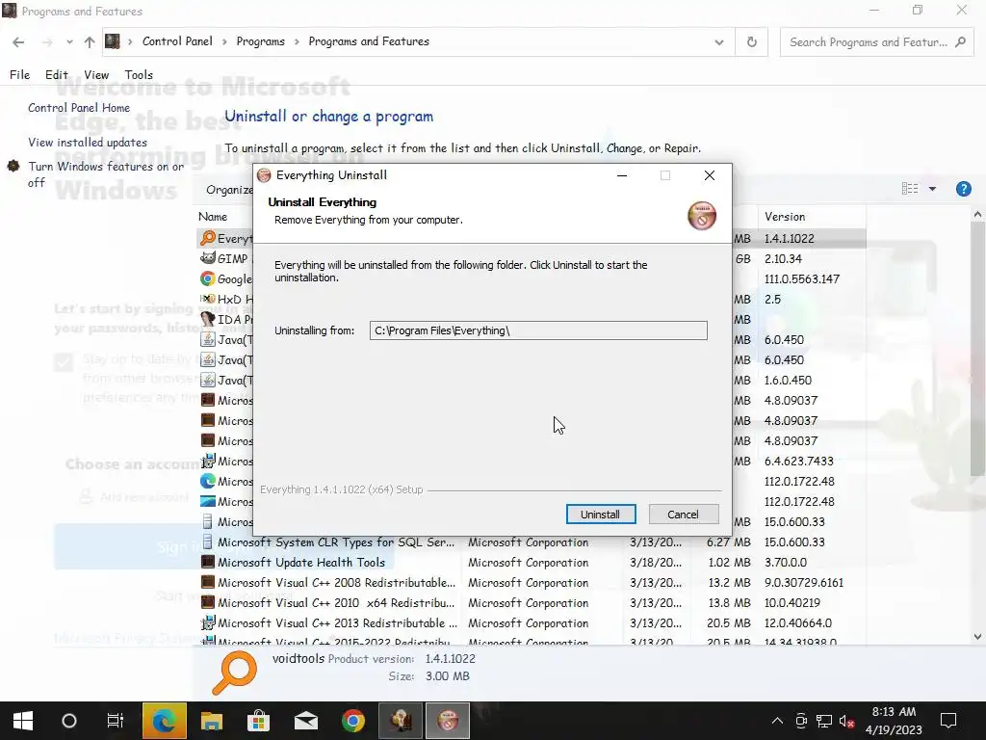
Task: Switch to Everything uninstaller taskbar icon
Action: (x=448, y=721)
